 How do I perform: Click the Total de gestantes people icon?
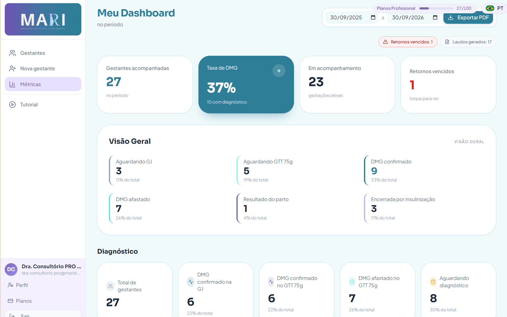point(110,286)
